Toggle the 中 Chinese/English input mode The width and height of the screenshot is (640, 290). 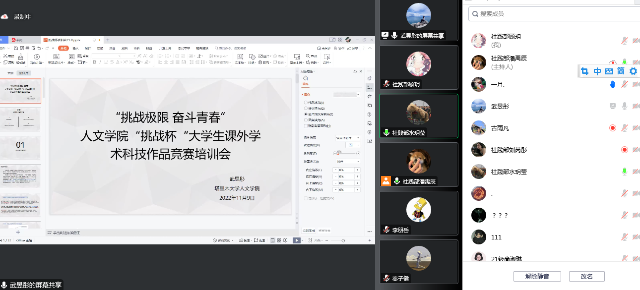pyautogui.click(x=597, y=71)
